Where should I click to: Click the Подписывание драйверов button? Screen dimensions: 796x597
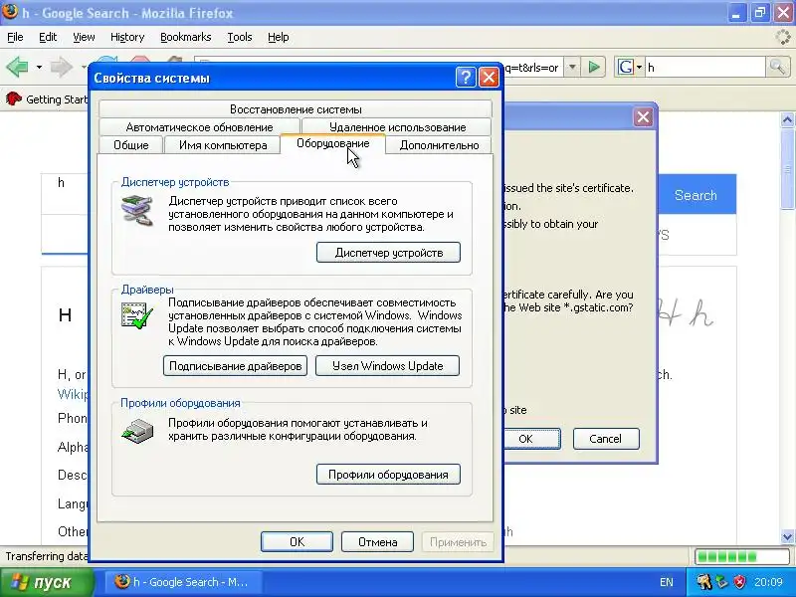click(235, 365)
